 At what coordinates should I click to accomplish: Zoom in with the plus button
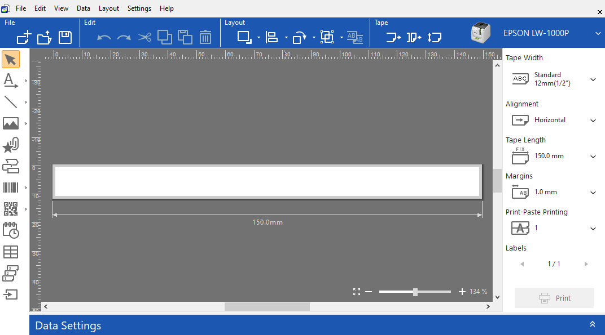point(462,292)
